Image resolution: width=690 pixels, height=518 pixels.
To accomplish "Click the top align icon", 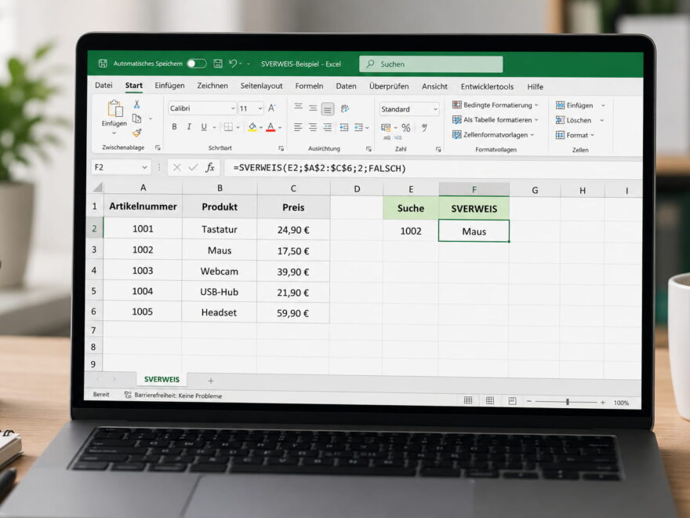I will (x=299, y=107).
